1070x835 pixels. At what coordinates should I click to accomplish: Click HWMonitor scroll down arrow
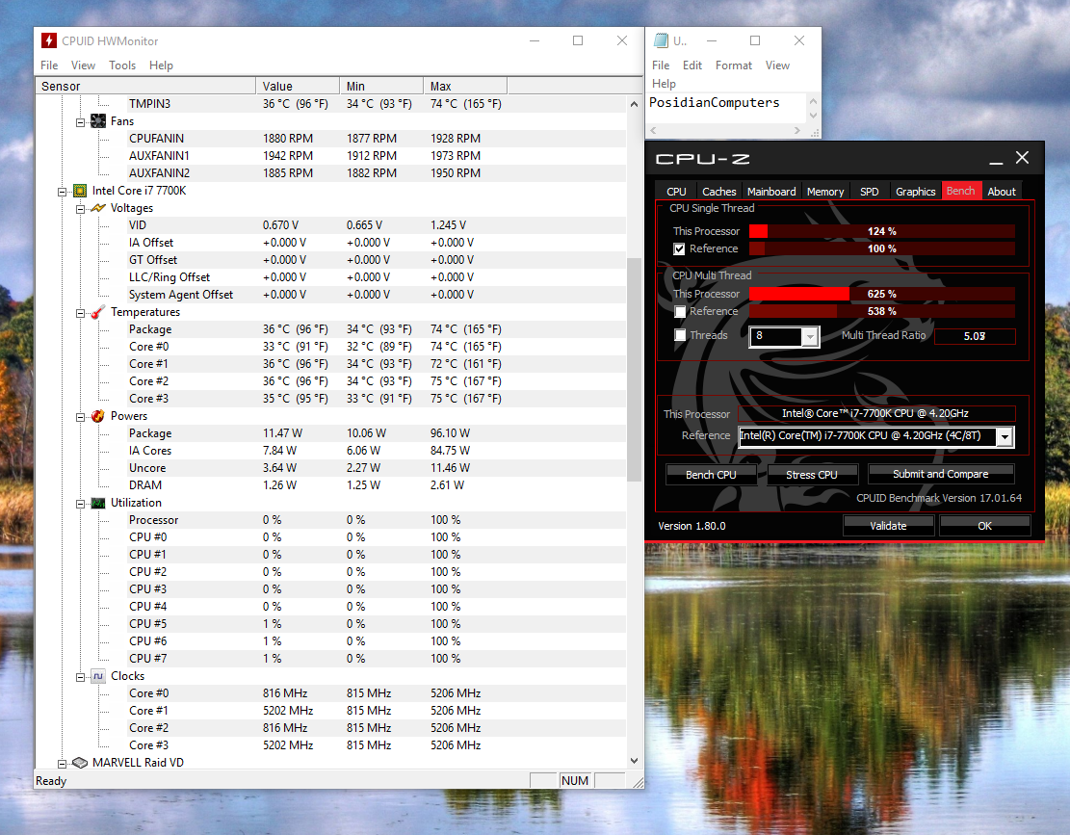tap(634, 760)
